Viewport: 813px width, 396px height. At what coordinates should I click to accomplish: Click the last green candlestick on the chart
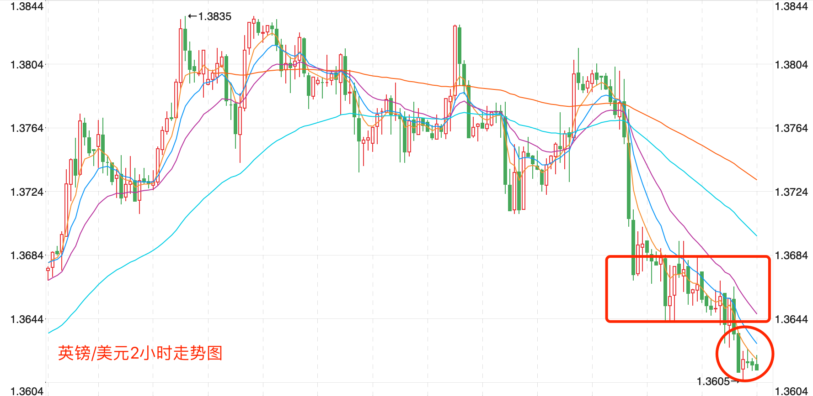(x=757, y=367)
